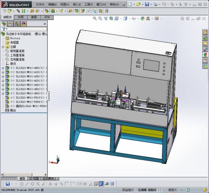This screenshot has width=209, height=193.
Task: Click the Zoom to Fit magnifier icon
Action: [x=95, y=18]
